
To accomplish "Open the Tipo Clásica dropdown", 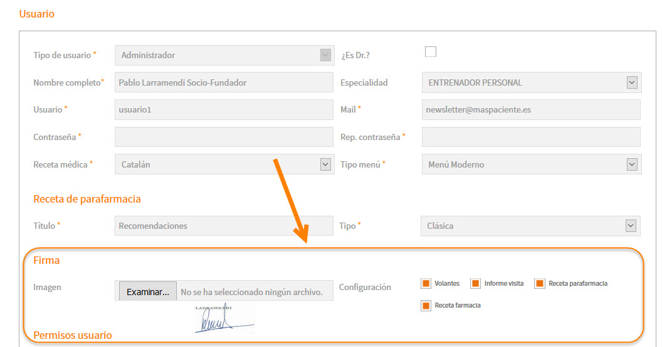I will [530, 226].
